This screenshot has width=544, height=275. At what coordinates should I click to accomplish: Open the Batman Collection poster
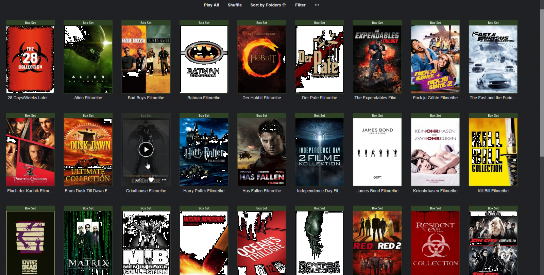tap(204, 59)
